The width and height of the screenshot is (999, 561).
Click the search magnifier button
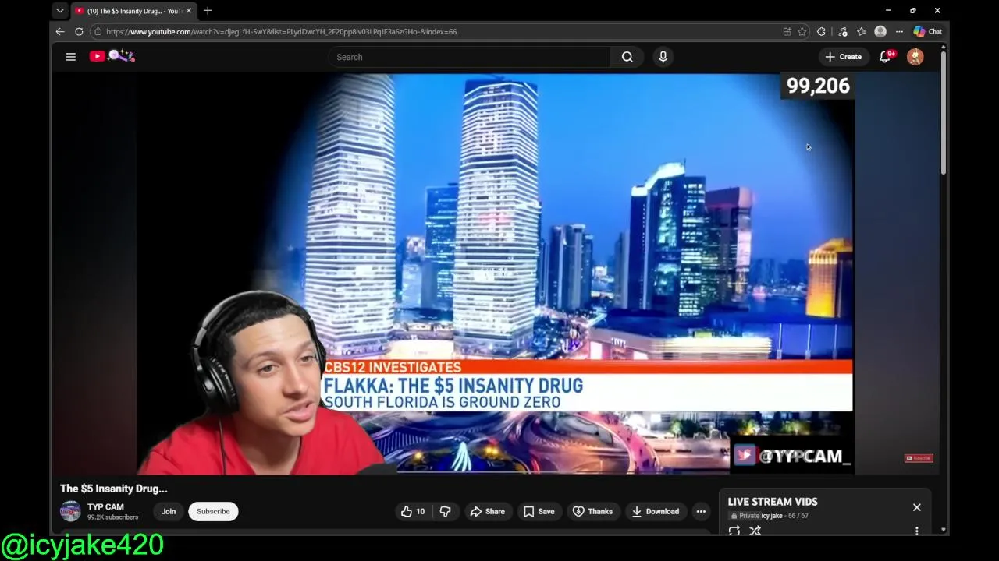pos(627,57)
